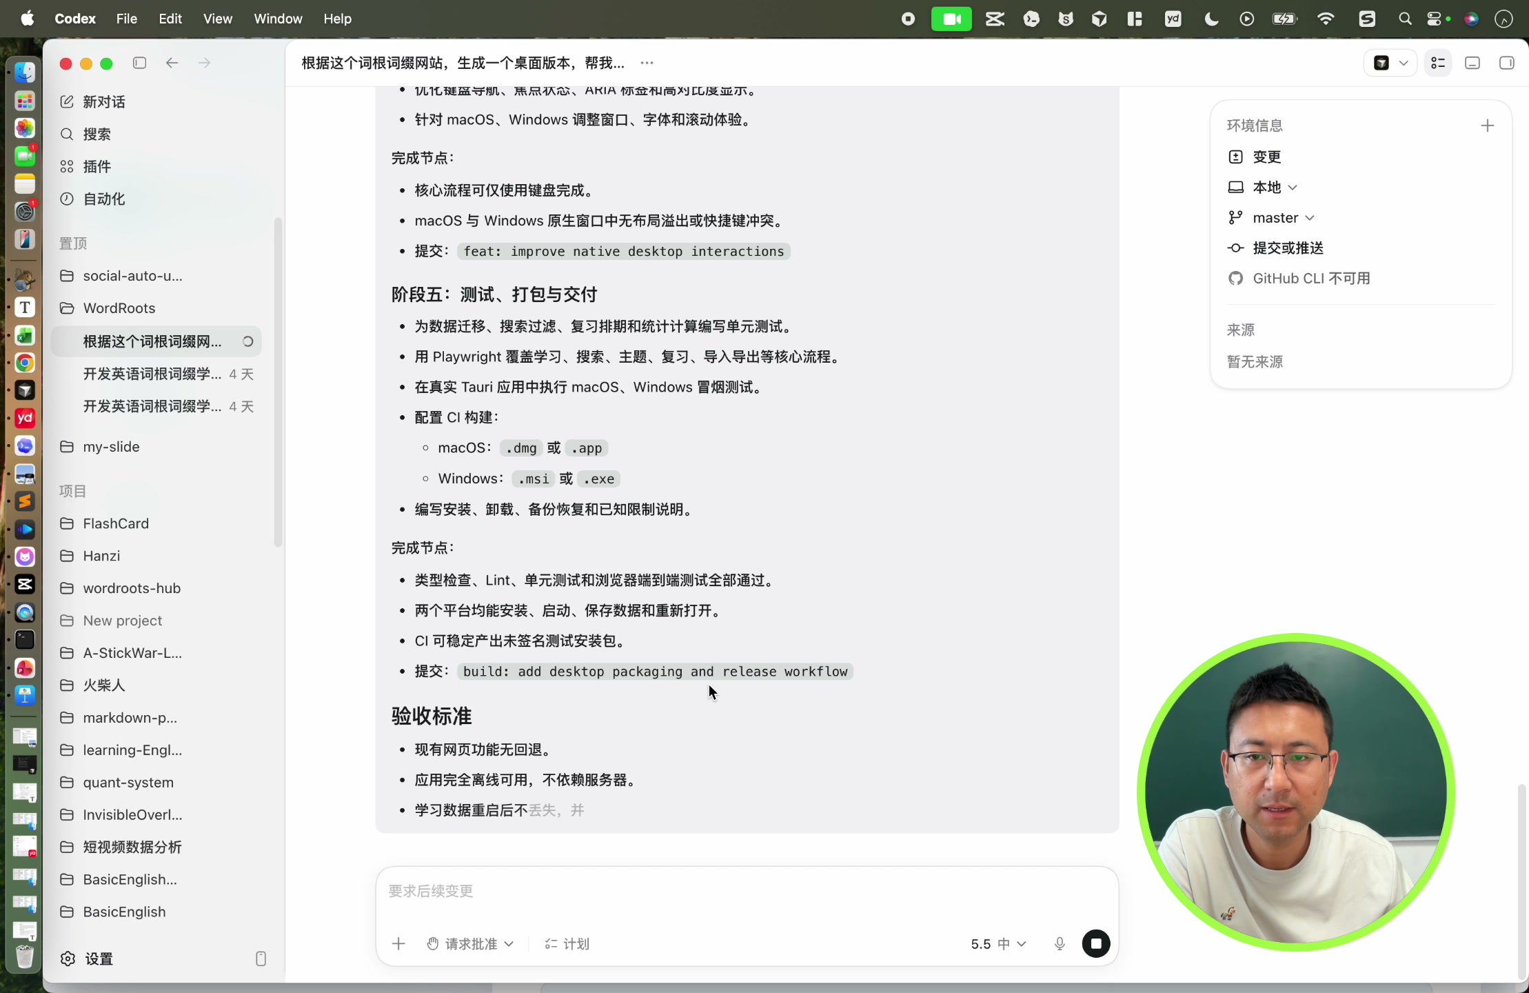
Task: Open the 5.5 中 model dropdown
Action: click(x=998, y=944)
